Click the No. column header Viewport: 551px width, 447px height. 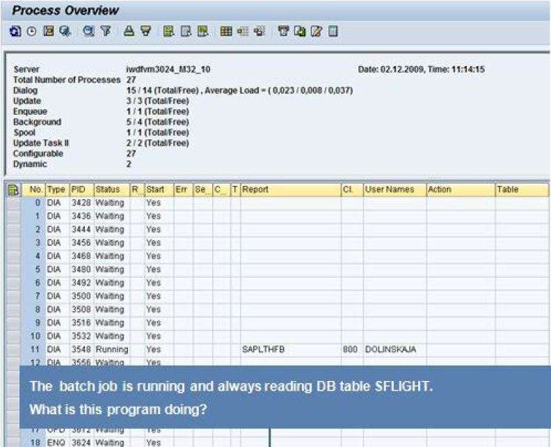point(34,189)
